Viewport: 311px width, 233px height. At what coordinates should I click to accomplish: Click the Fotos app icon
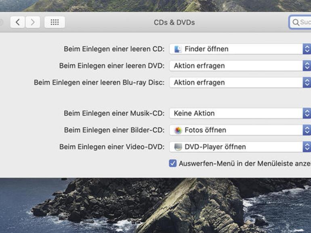point(178,130)
